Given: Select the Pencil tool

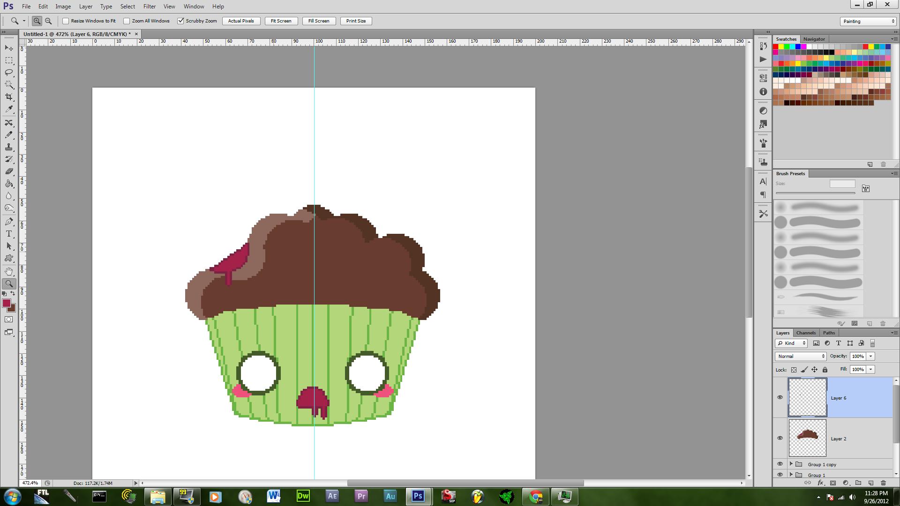Looking at the screenshot, I should click(9, 135).
